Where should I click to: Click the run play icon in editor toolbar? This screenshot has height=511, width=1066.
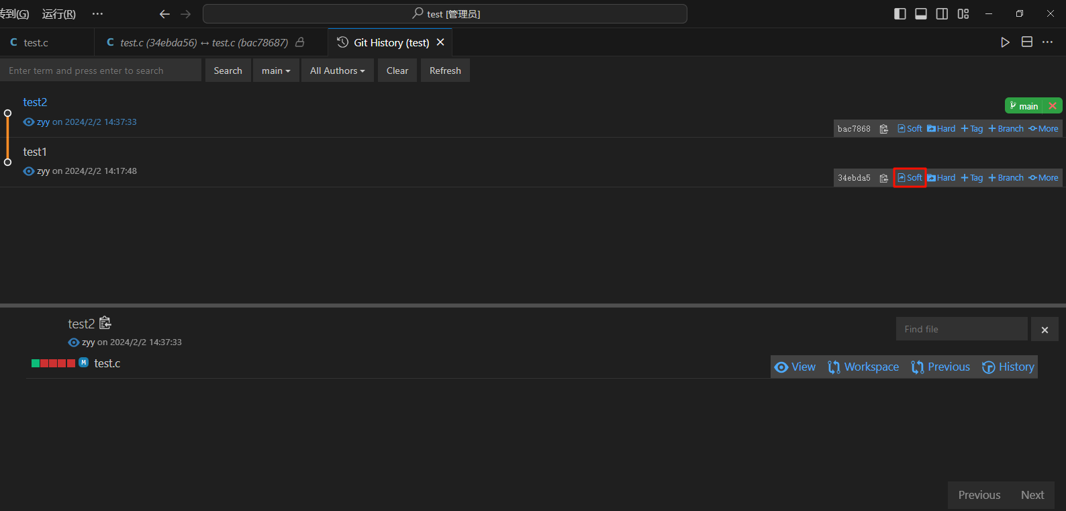(x=1005, y=42)
